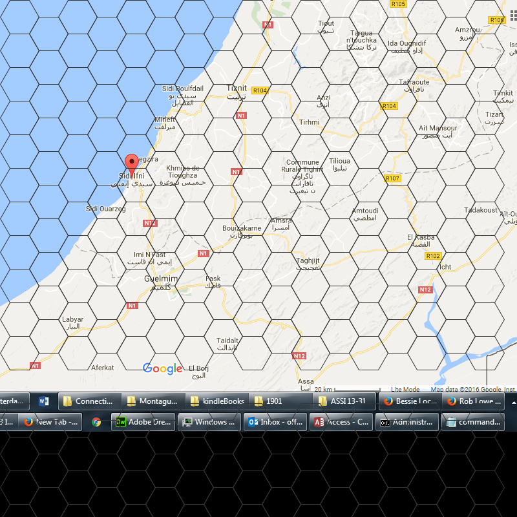Viewport: 517px width, 517px height.
Task: Click the N12 shield above Assa
Action: (x=299, y=356)
